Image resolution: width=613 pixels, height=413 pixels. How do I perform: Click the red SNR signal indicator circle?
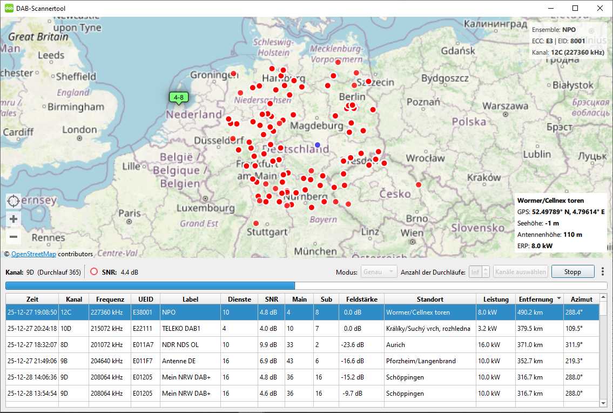(94, 272)
